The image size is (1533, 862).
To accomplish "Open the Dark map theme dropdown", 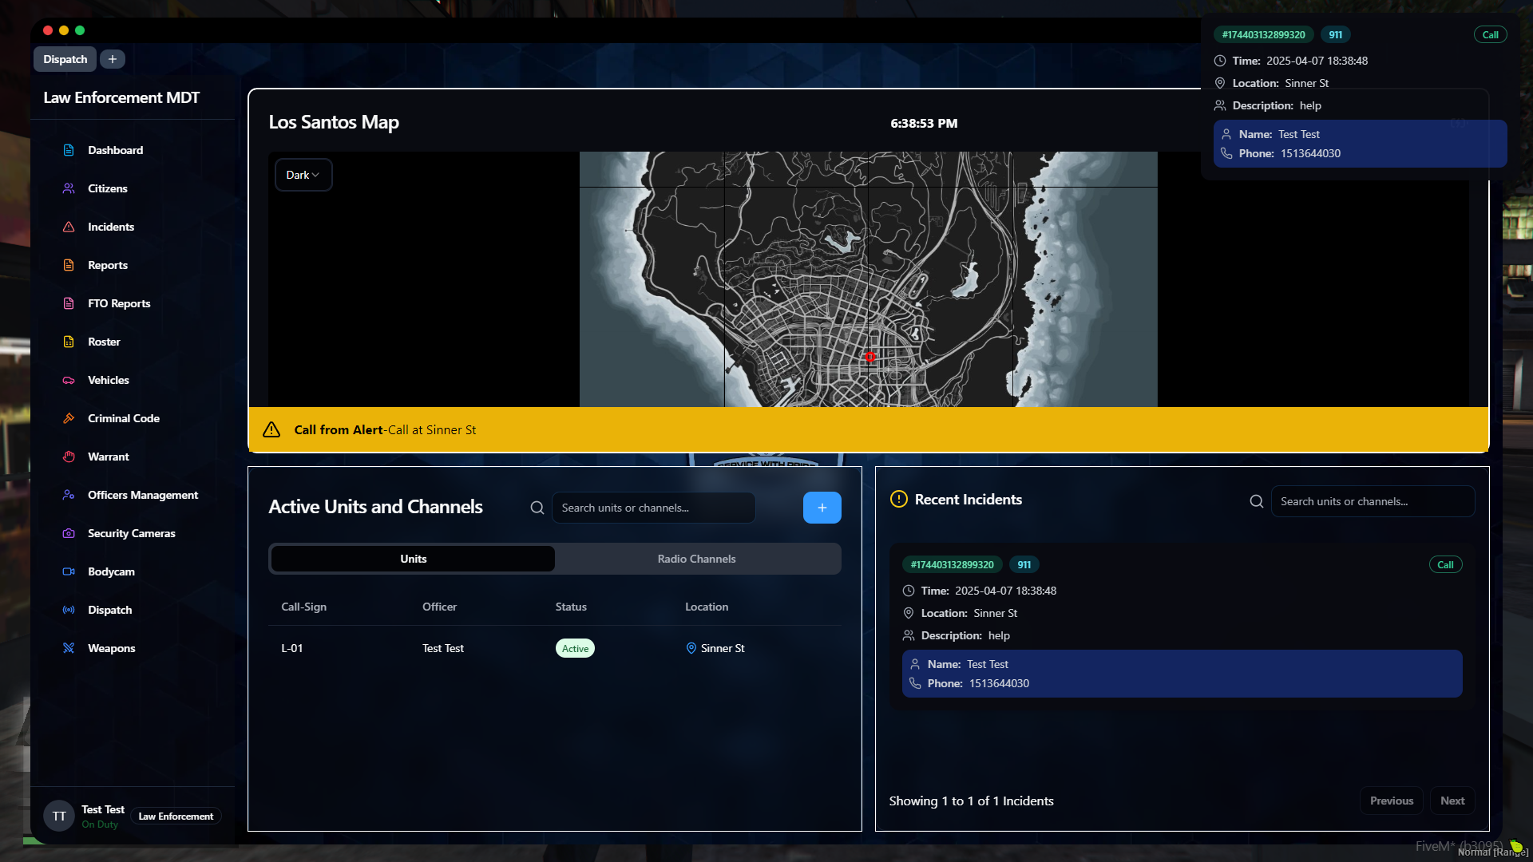I will coord(303,174).
